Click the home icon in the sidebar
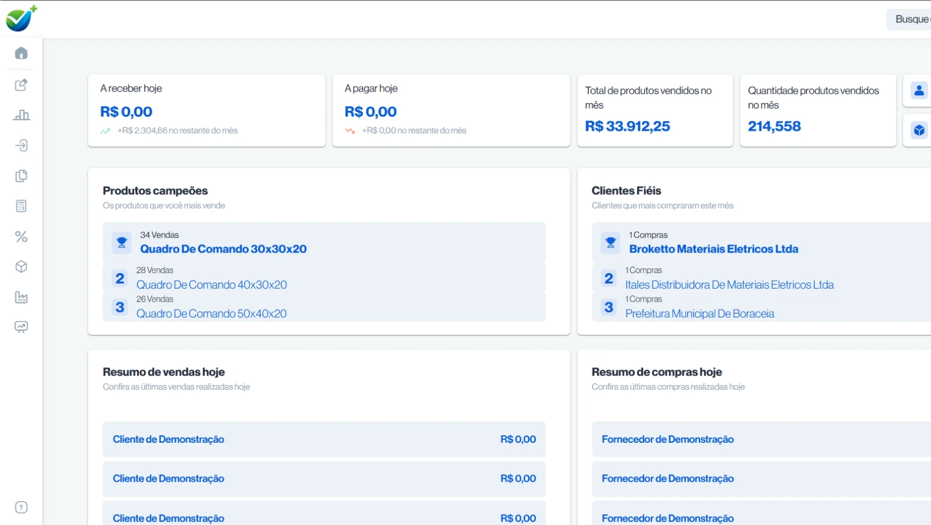931x525 pixels. 21,53
